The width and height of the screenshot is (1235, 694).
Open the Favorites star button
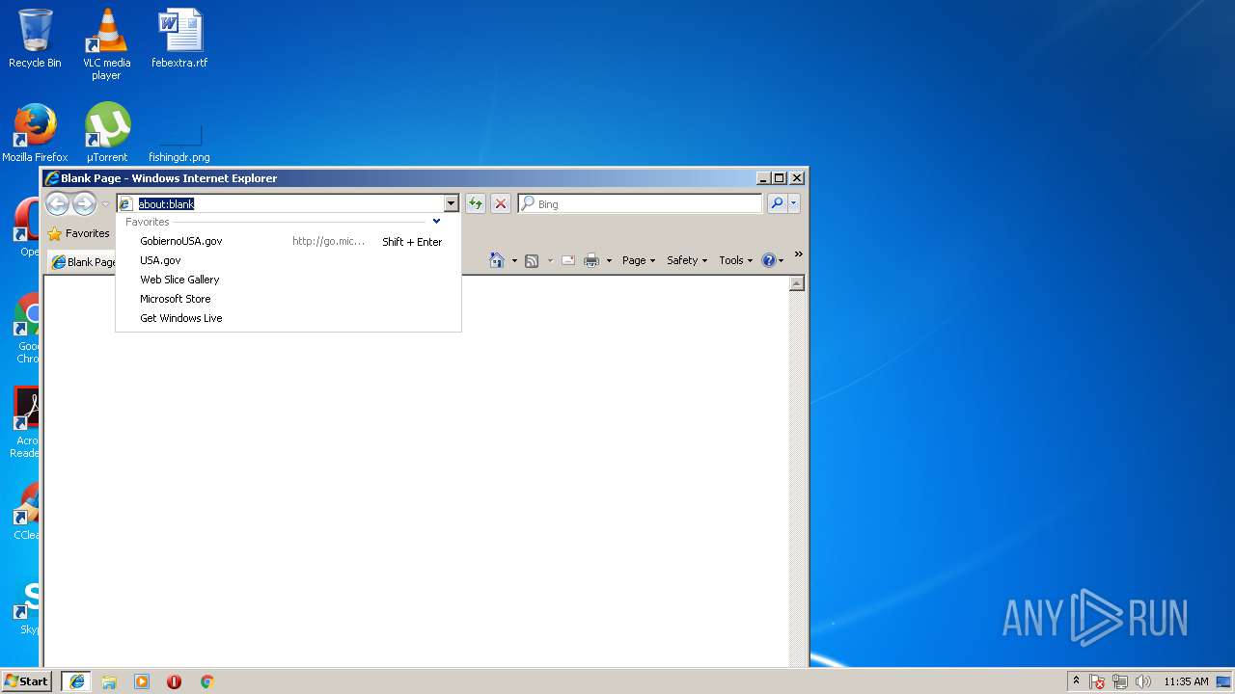point(78,233)
